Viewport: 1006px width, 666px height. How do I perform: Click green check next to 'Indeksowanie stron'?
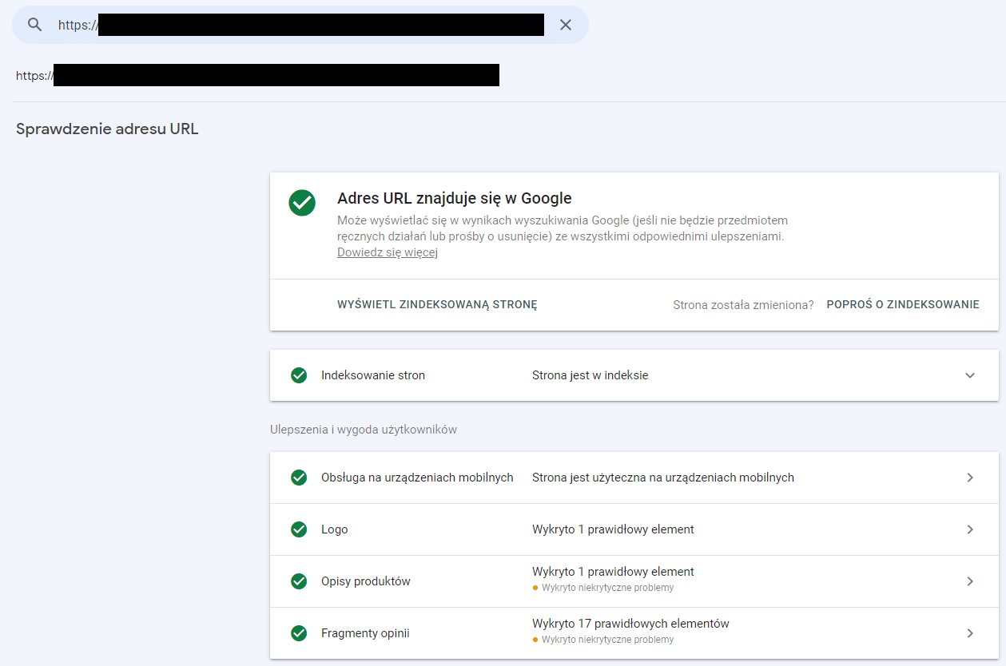tap(299, 375)
